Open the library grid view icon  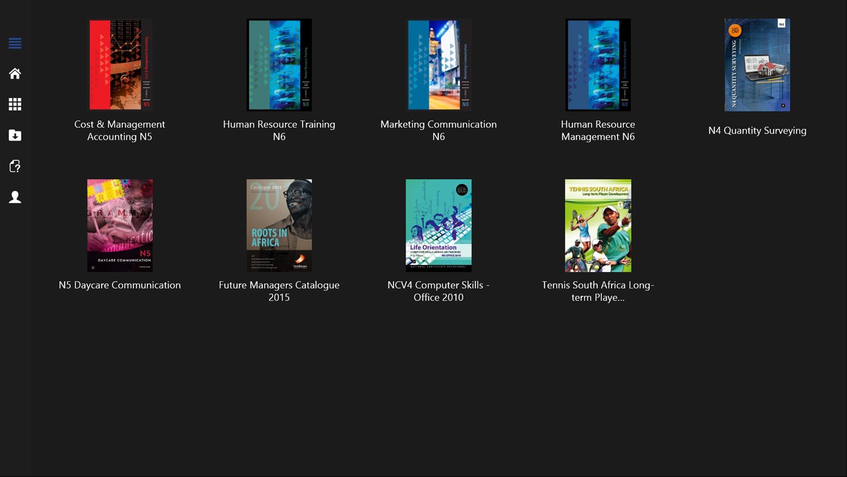click(15, 104)
